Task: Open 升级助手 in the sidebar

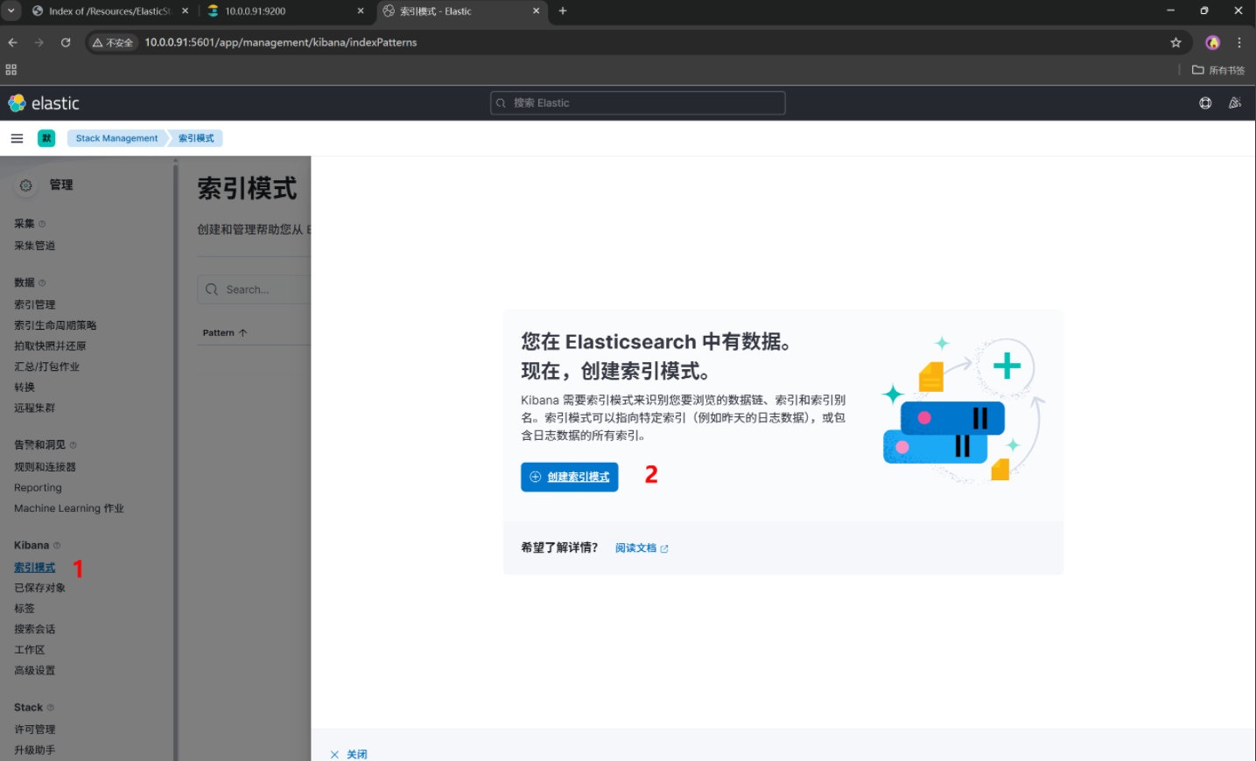Action: 34,751
